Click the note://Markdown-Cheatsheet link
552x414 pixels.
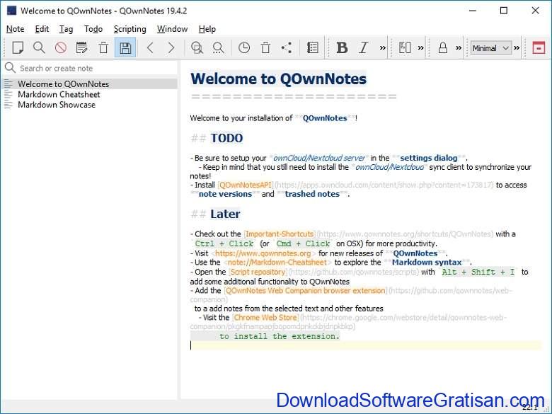tap(277, 263)
